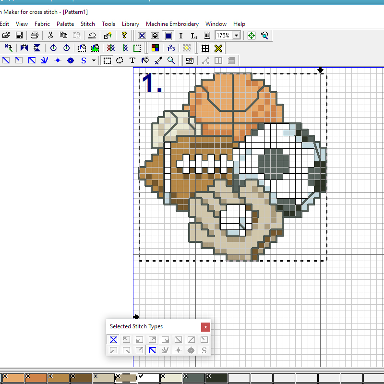The width and height of the screenshot is (384, 384).
Task: Open the Window menu
Action: pos(216,24)
